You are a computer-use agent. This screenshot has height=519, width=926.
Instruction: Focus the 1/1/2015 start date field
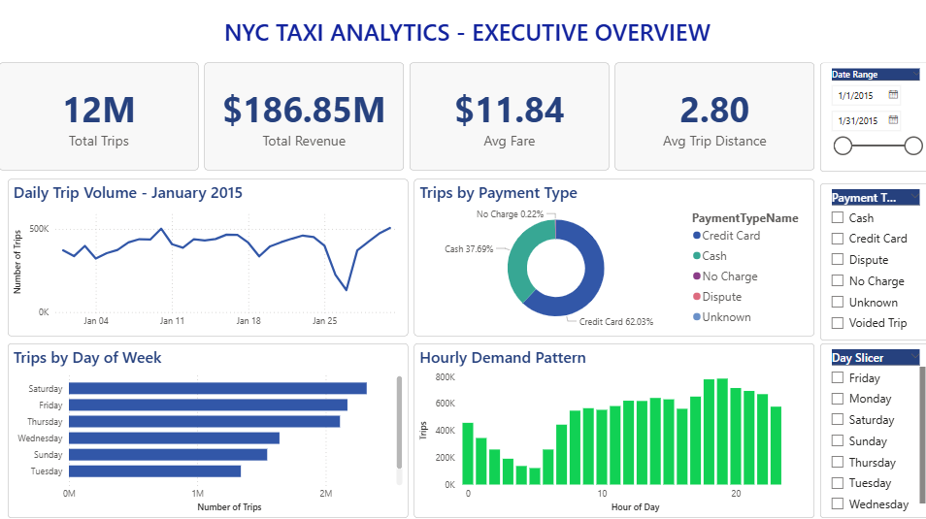click(x=866, y=95)
